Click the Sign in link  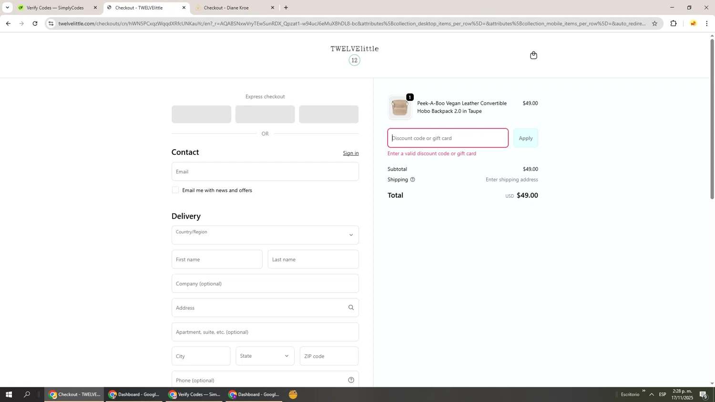[351, 153]
